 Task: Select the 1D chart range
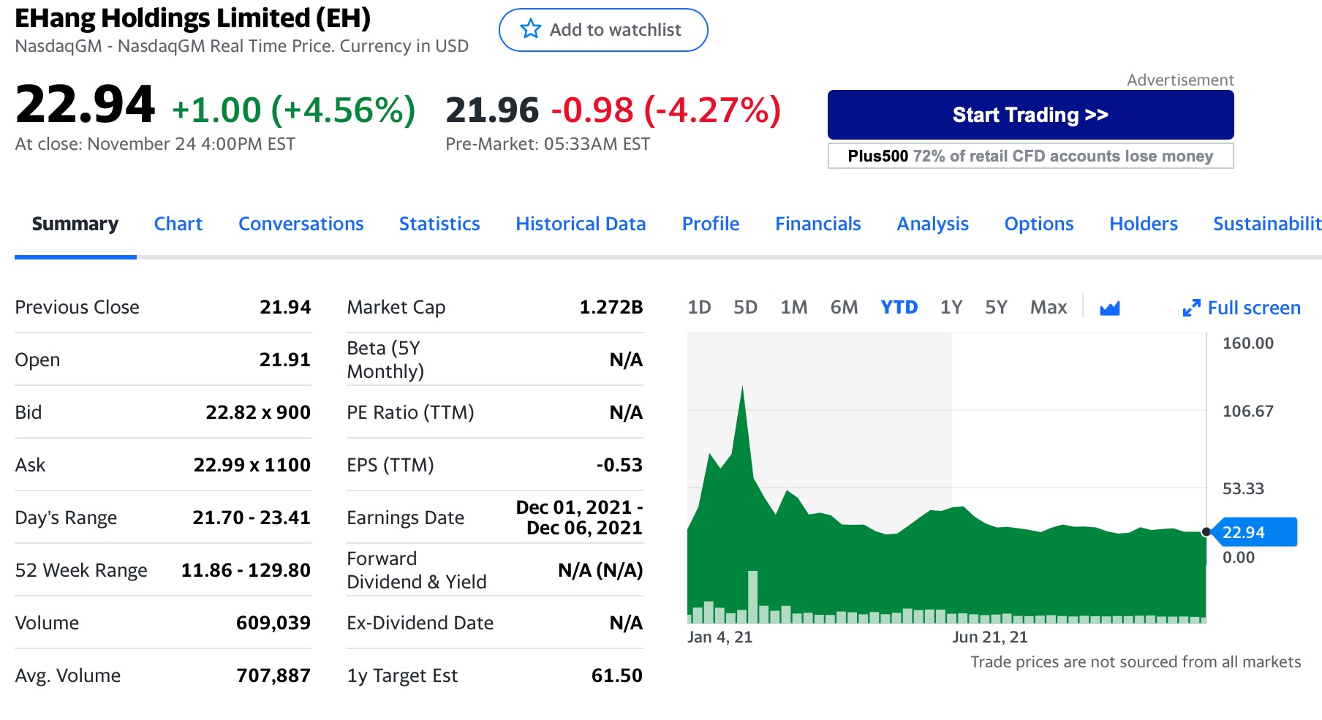point(699,308)
